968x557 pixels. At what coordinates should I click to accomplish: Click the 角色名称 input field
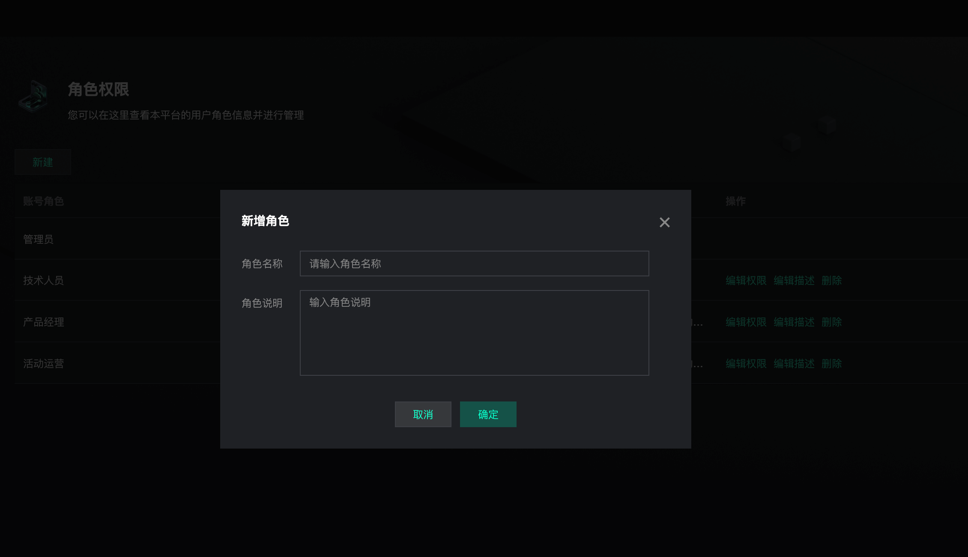tap(474, 264)
